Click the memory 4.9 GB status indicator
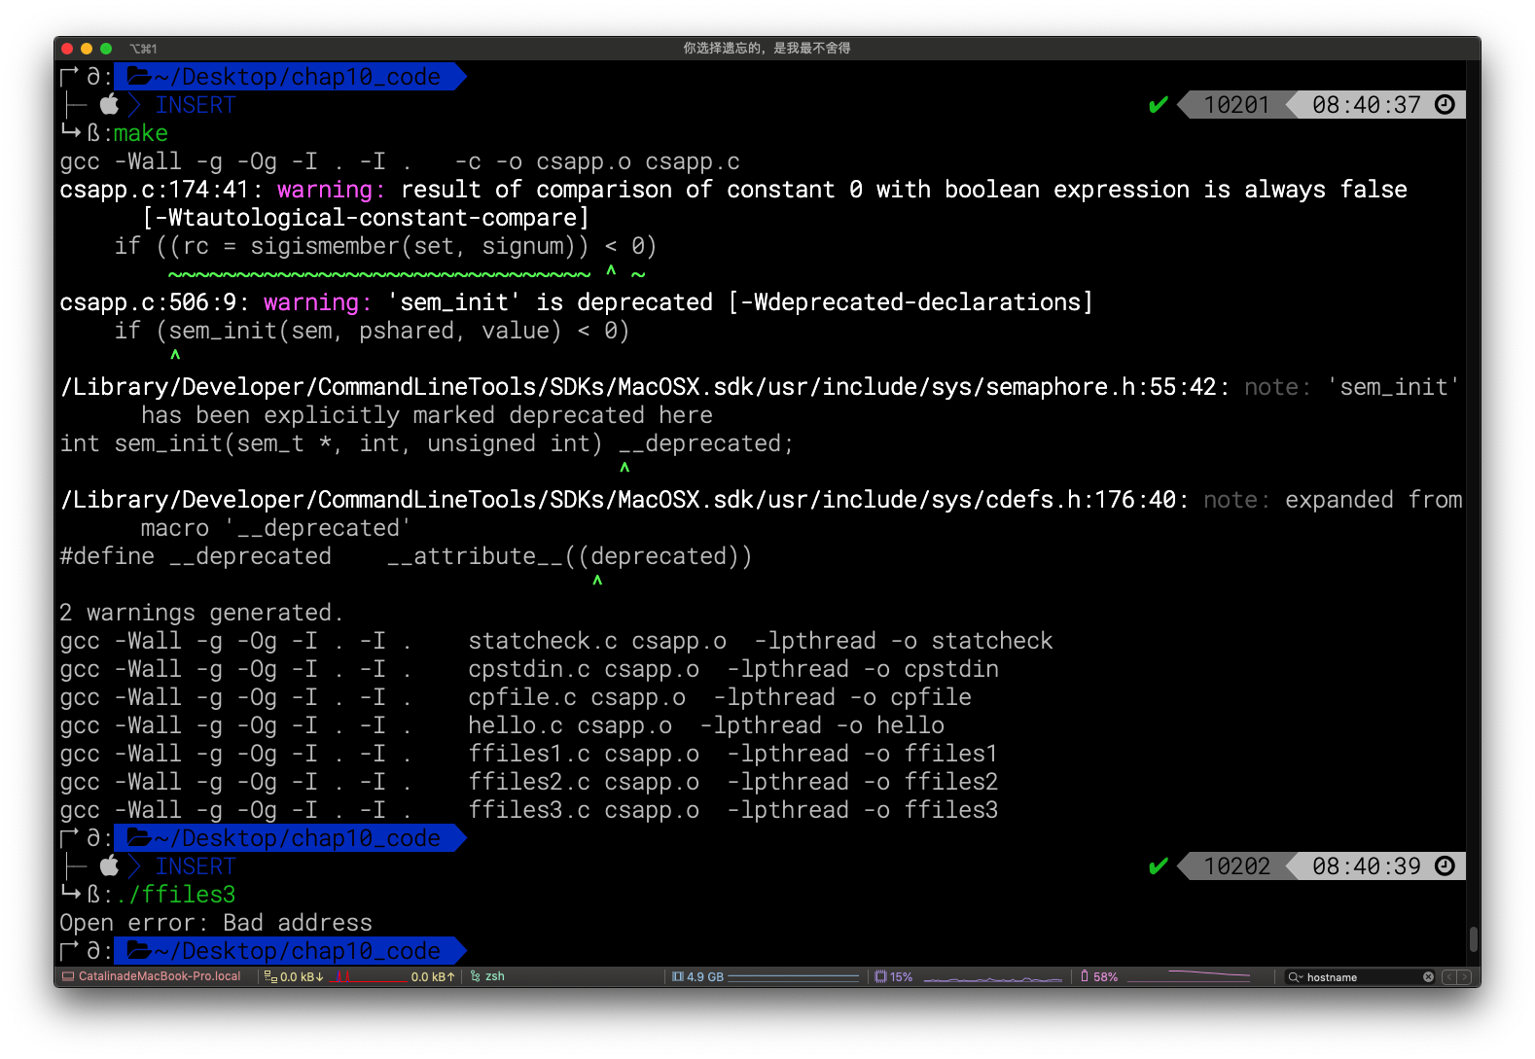Viewport: 1535px width, 1059px height. click(698, 977)
